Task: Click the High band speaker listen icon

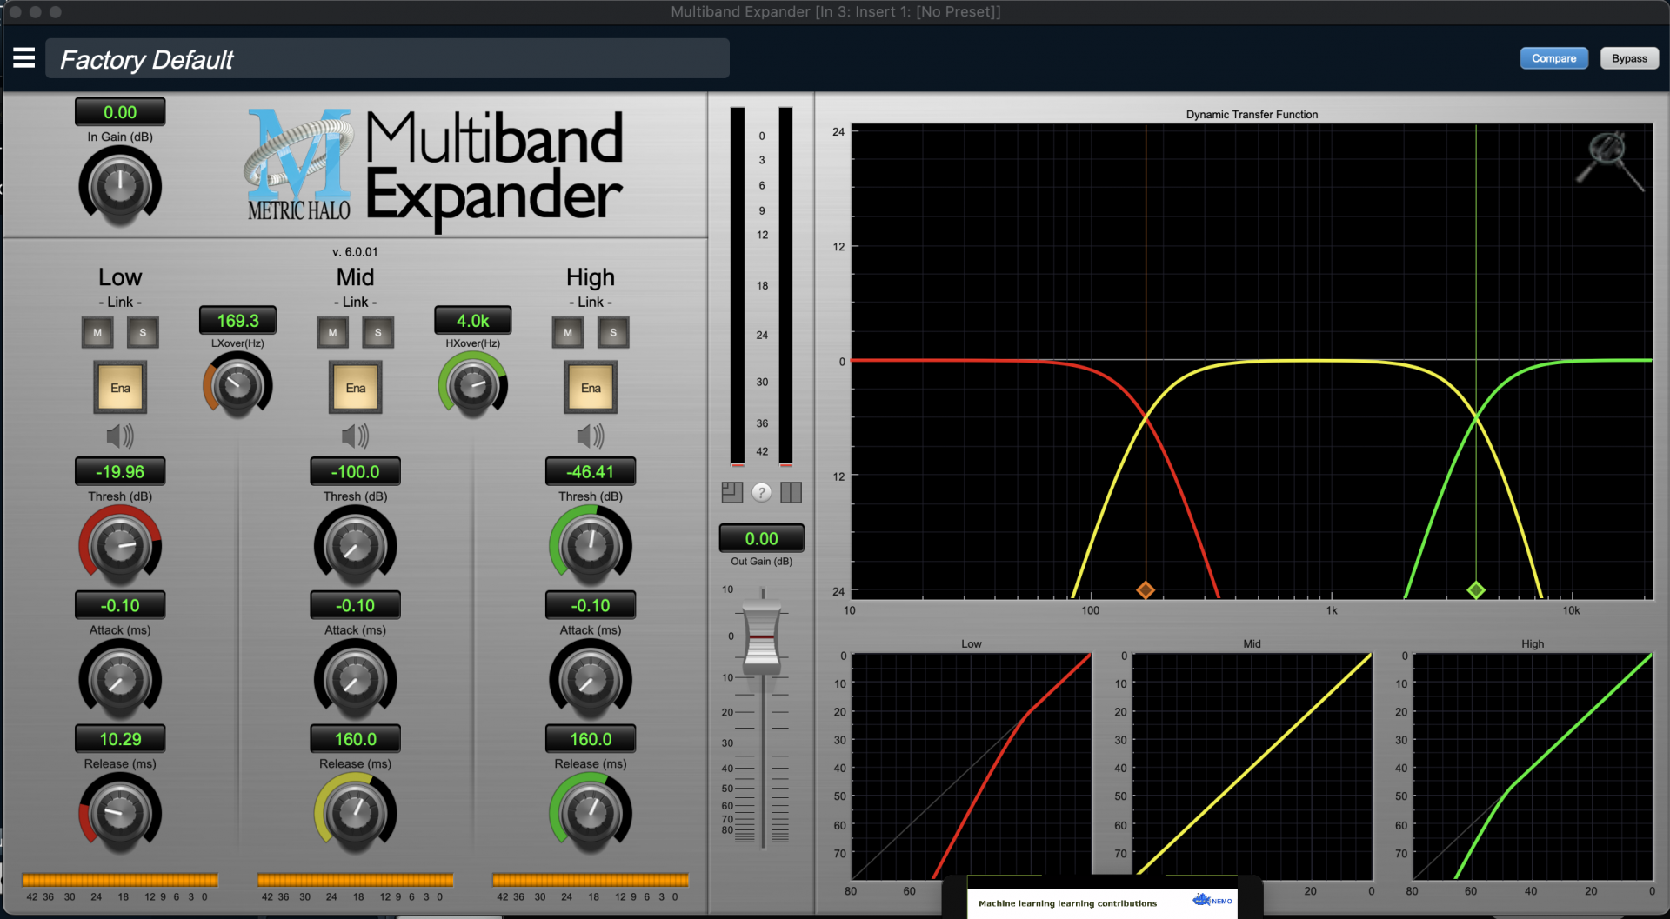Action: [x=591, y=436]
